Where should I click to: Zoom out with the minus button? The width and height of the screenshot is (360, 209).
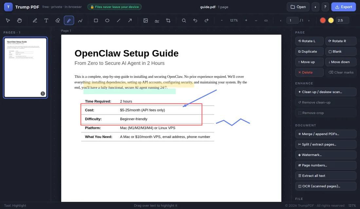click(222, 20)
